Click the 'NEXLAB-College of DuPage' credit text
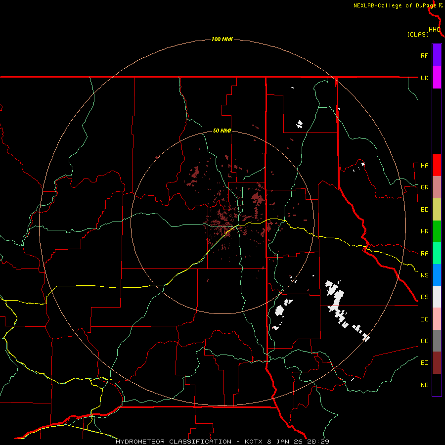The height and width of the screenshot is (445, 445). [395, 5]
